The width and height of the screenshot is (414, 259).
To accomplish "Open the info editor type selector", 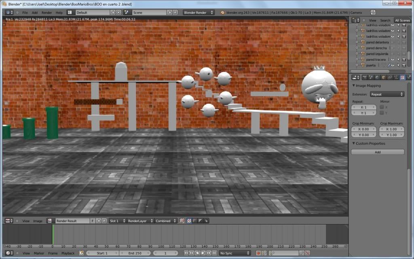I will coord(9,13).
